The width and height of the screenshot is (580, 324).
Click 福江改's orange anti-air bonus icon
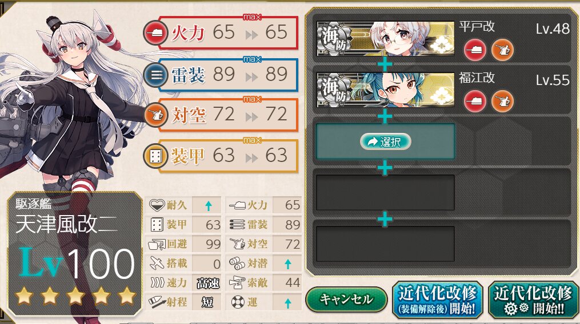point(502,101)
